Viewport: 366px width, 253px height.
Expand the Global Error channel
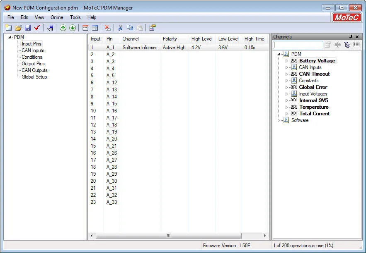pos(287,87)
